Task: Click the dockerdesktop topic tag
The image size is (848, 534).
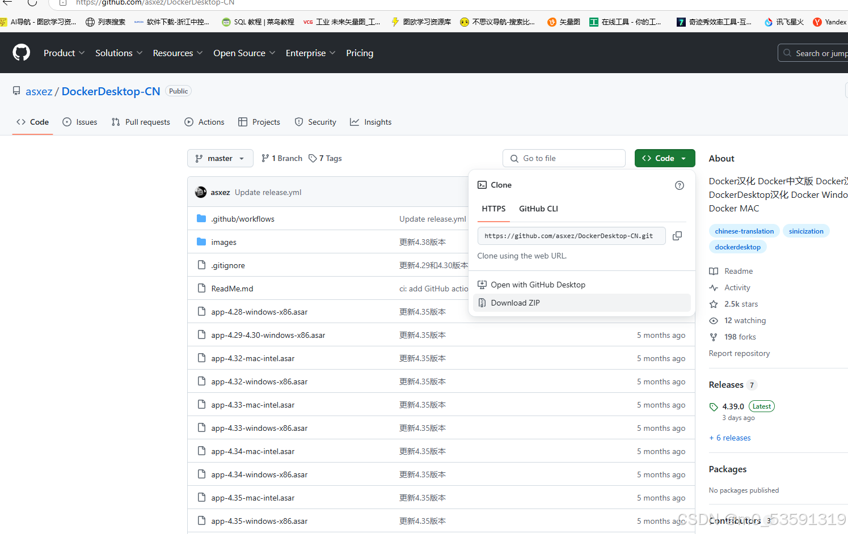Action: click(738, 247)
